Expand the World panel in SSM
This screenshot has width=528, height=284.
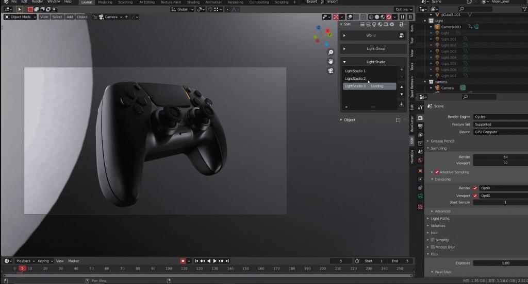click(x=344, y=35)
